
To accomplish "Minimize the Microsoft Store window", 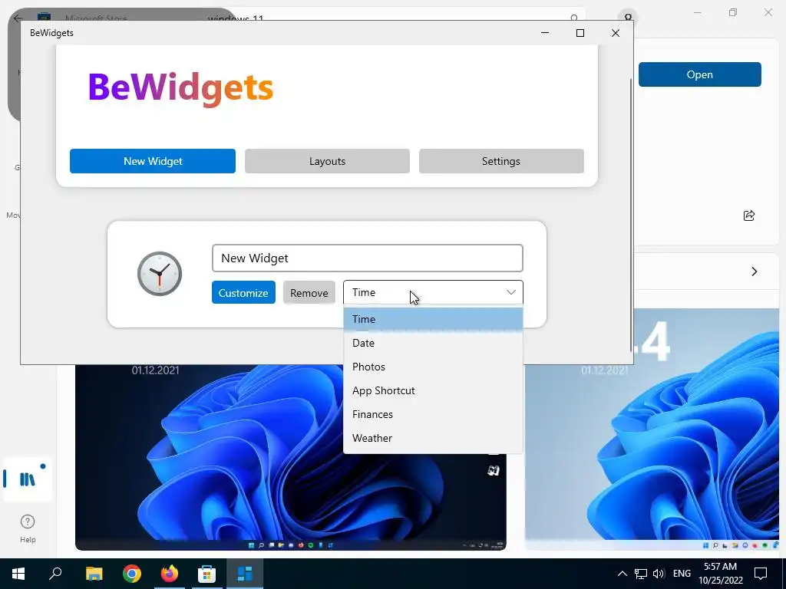I will pos(697,12).
